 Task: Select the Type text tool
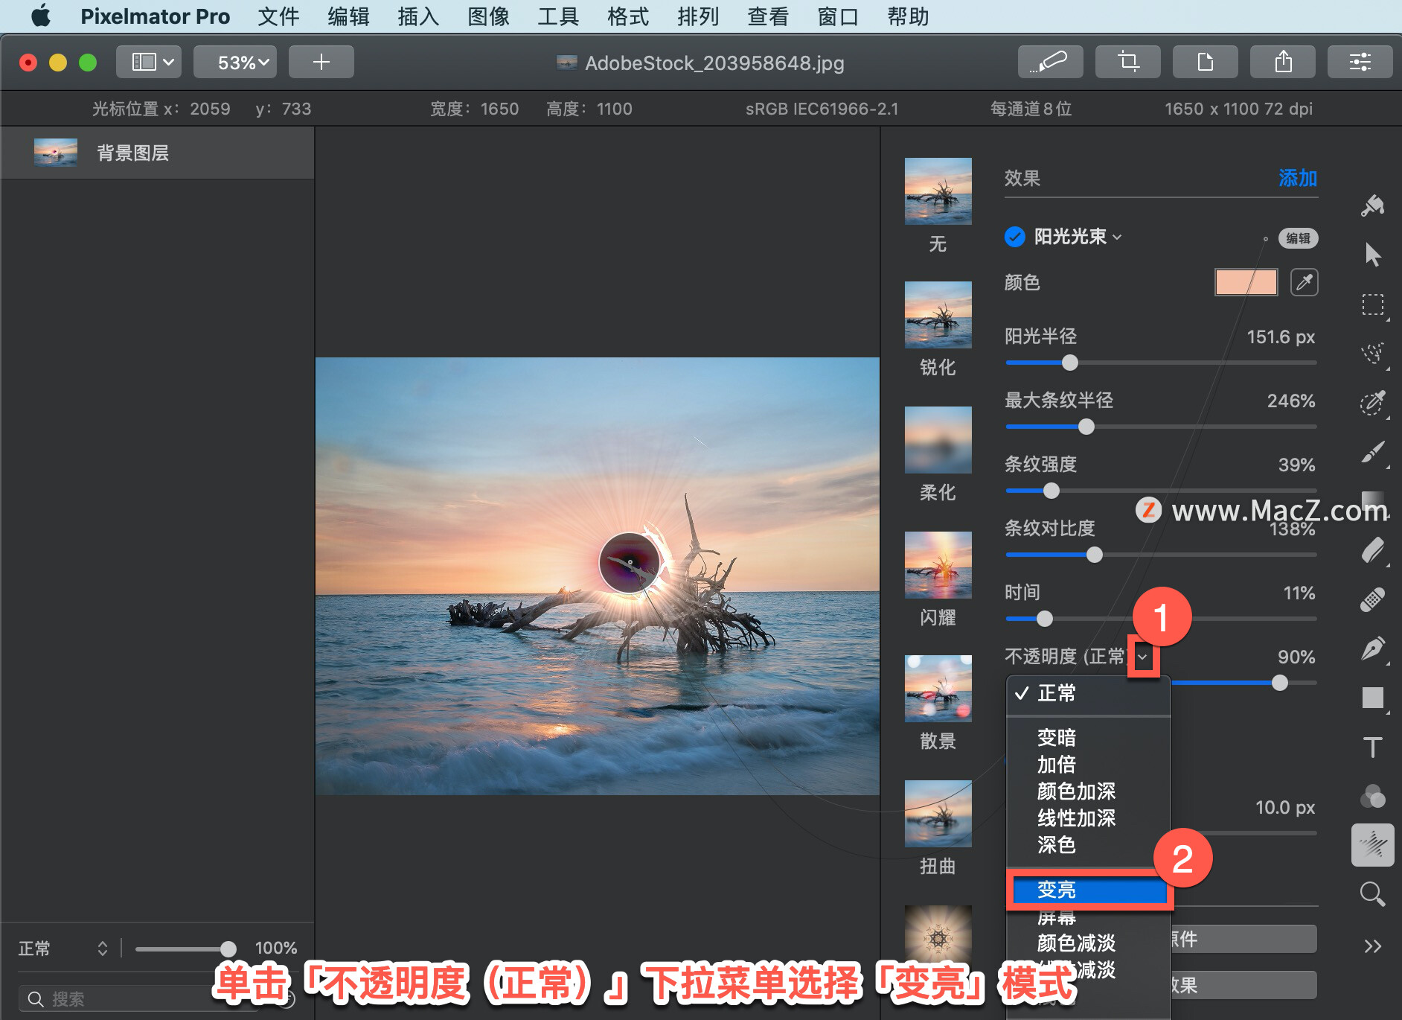point(1373,747)
